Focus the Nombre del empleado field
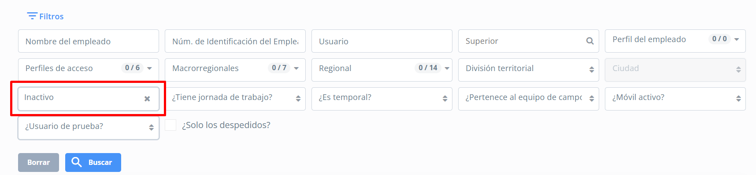 click(89, 41)
